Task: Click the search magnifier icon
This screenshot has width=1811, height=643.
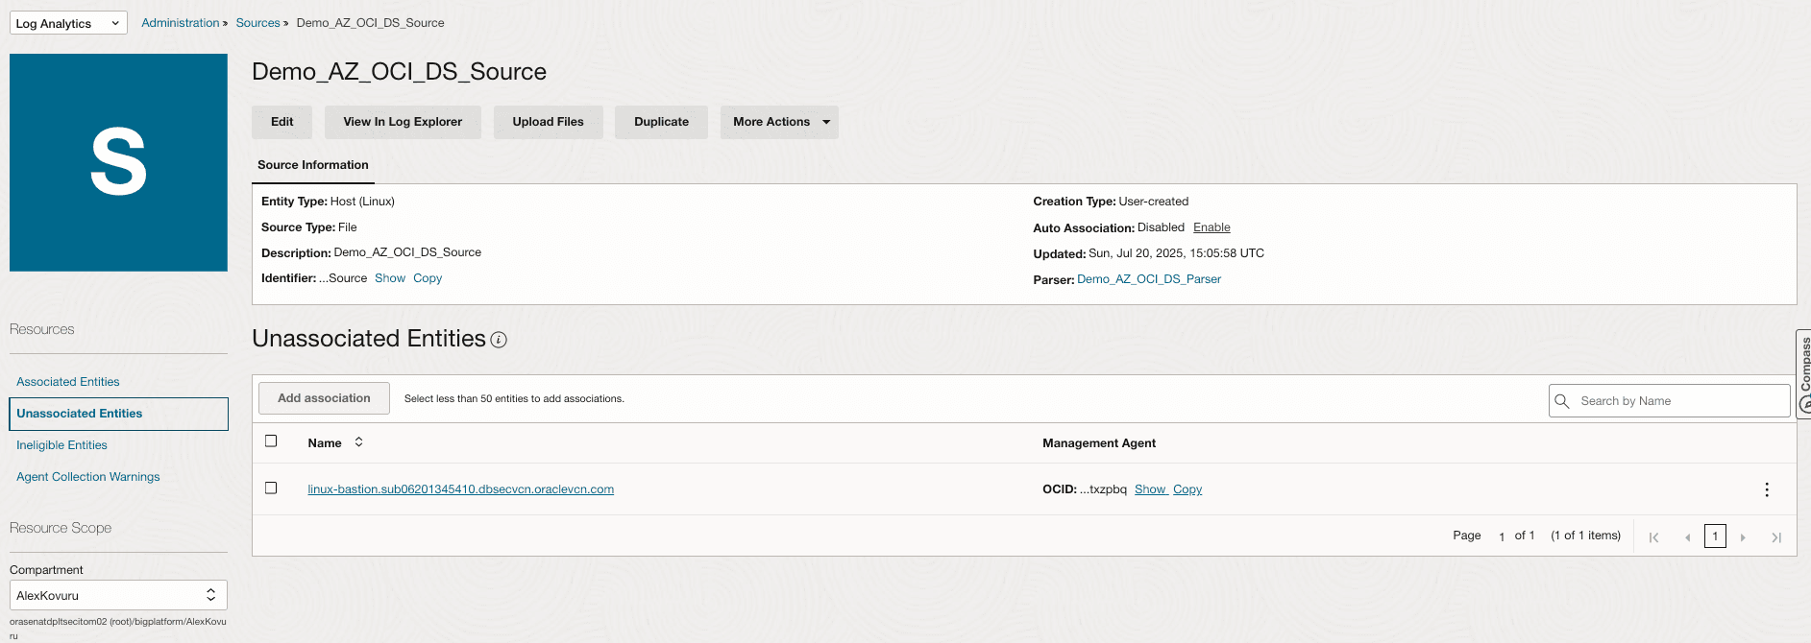Action: (1562, 401)
